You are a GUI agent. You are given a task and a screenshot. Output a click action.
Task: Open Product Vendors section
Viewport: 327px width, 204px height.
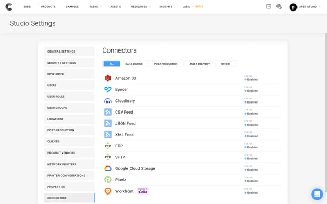coord(69,152)
